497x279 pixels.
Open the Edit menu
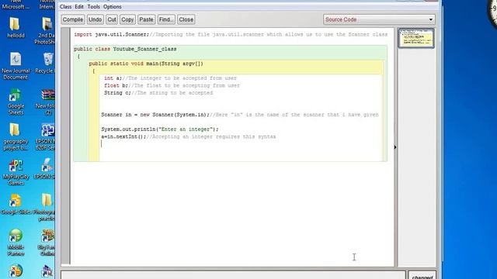(x=79, y=7)
